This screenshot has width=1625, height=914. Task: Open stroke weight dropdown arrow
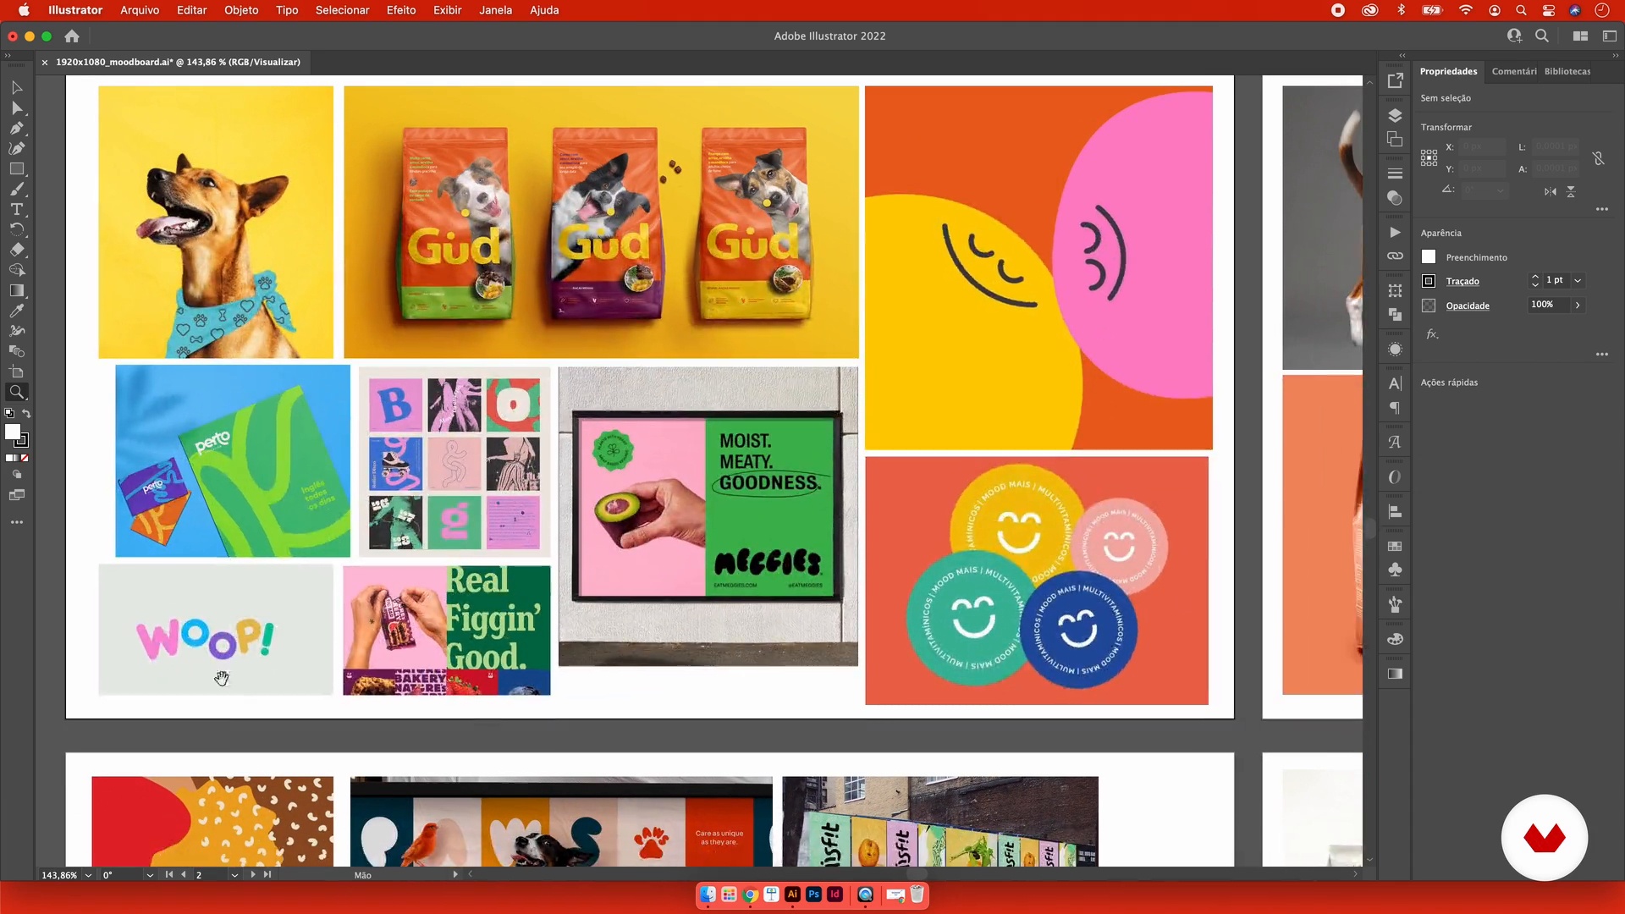pyautogui.click(x=1578, y=280)
